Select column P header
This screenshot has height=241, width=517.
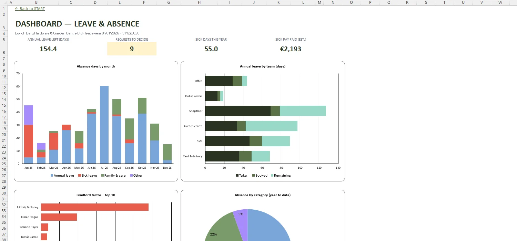coord(370,2)
